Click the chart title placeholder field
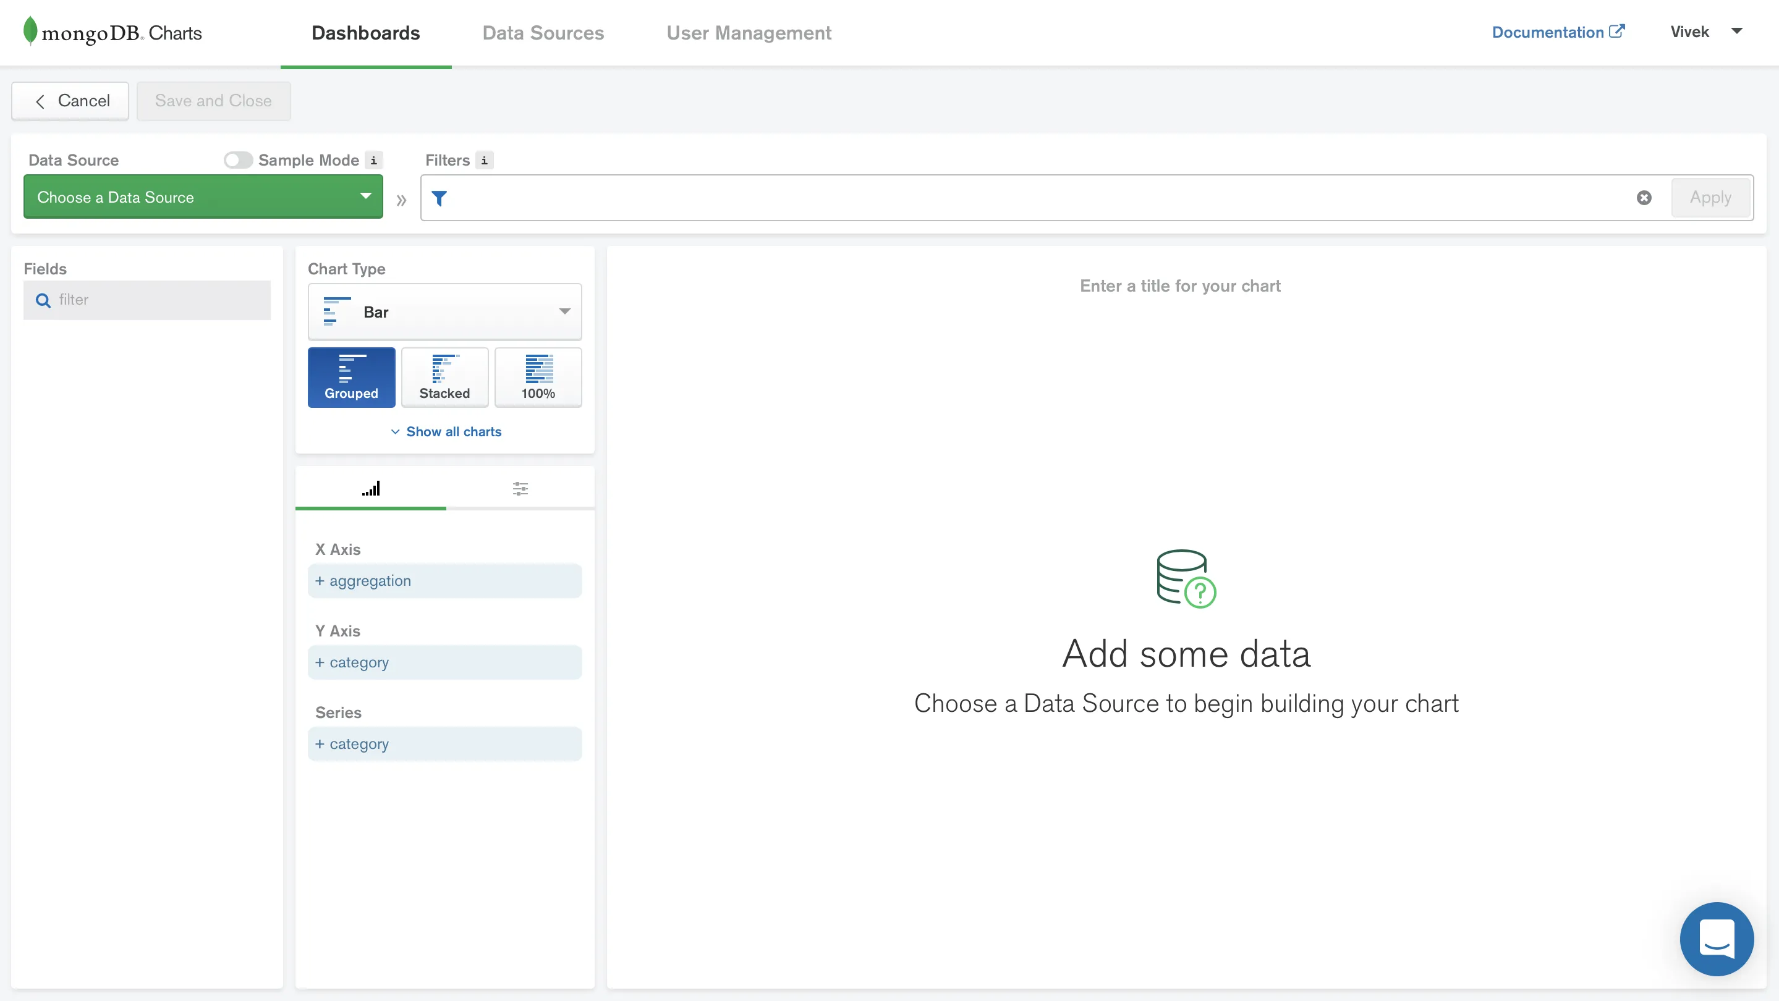 [x=1179, y=286]
